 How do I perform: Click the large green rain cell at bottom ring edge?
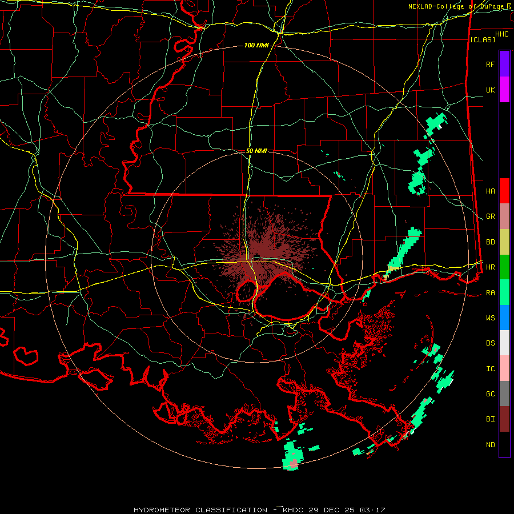292,455
